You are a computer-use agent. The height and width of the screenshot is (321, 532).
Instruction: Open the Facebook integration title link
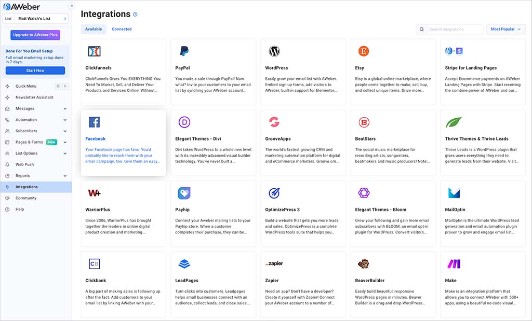[96, 139]
